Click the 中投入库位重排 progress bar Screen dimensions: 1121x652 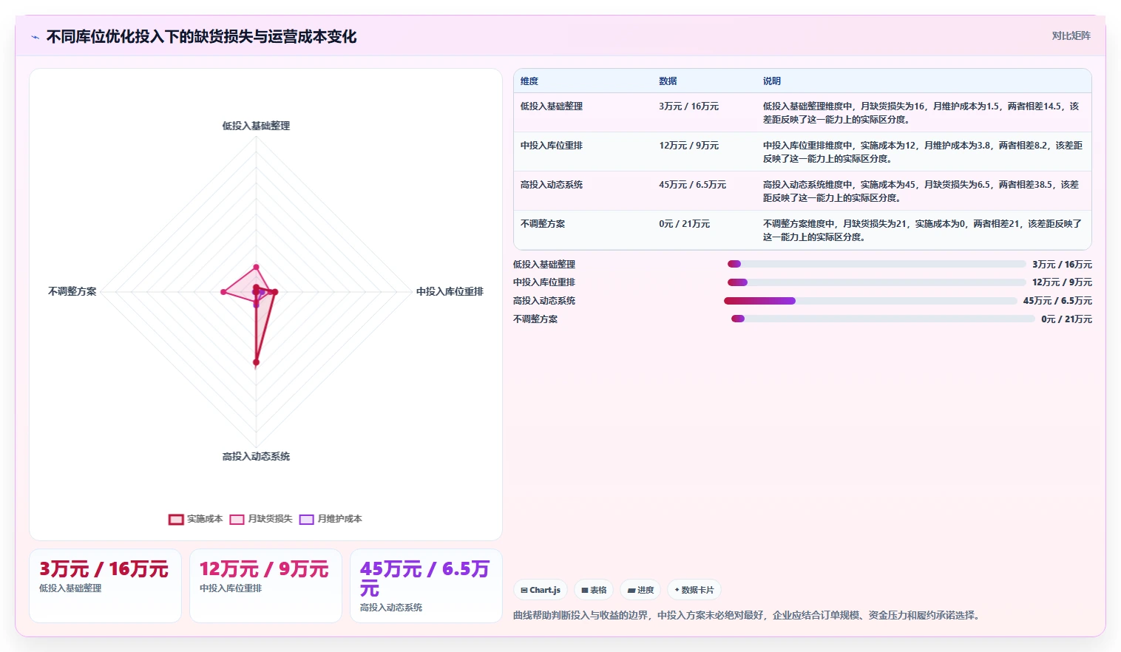876,282
